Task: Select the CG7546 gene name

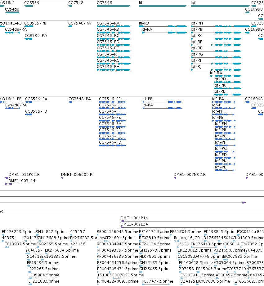Action: tap(104, 3)
